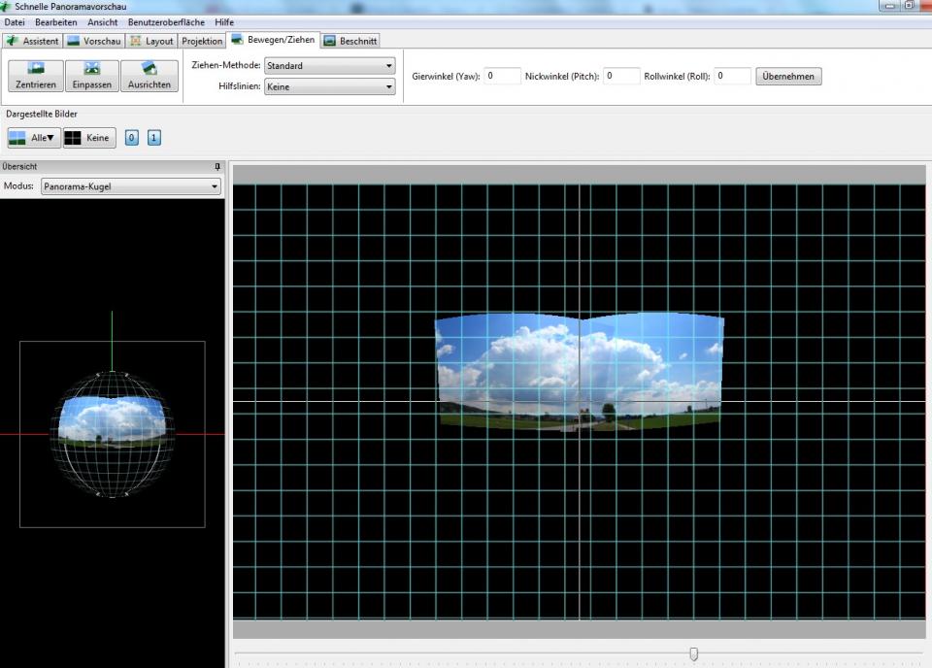Click the Ausrichten straighten icon button
The width and height of the screenshot is (932, 668).
point(150,76)
